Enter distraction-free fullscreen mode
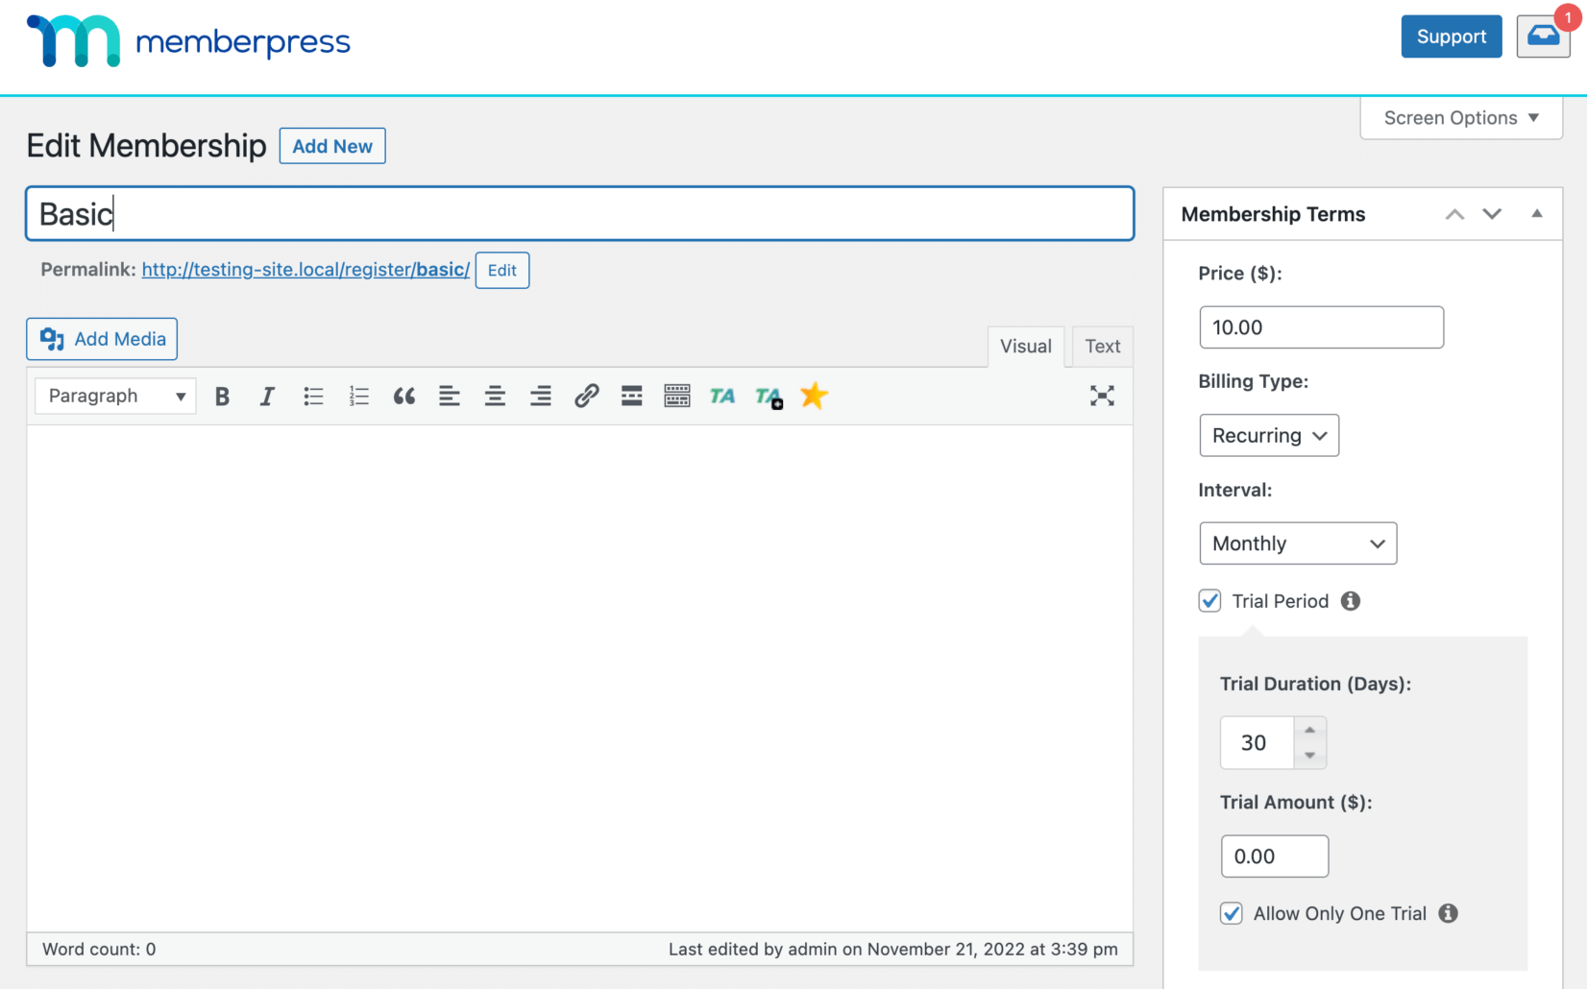The height and width of the screenshot is (989, 1587). click(1101, 396)
